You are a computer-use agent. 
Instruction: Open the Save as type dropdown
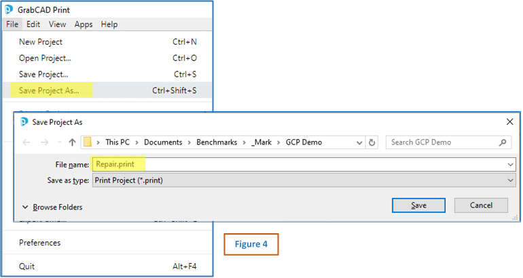coord(509,180)
